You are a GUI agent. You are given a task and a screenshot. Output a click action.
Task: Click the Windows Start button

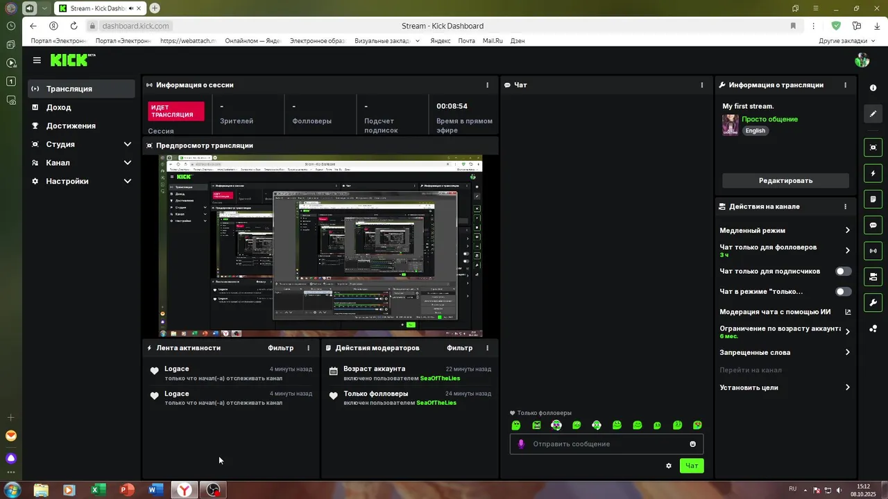coord(12,490)
